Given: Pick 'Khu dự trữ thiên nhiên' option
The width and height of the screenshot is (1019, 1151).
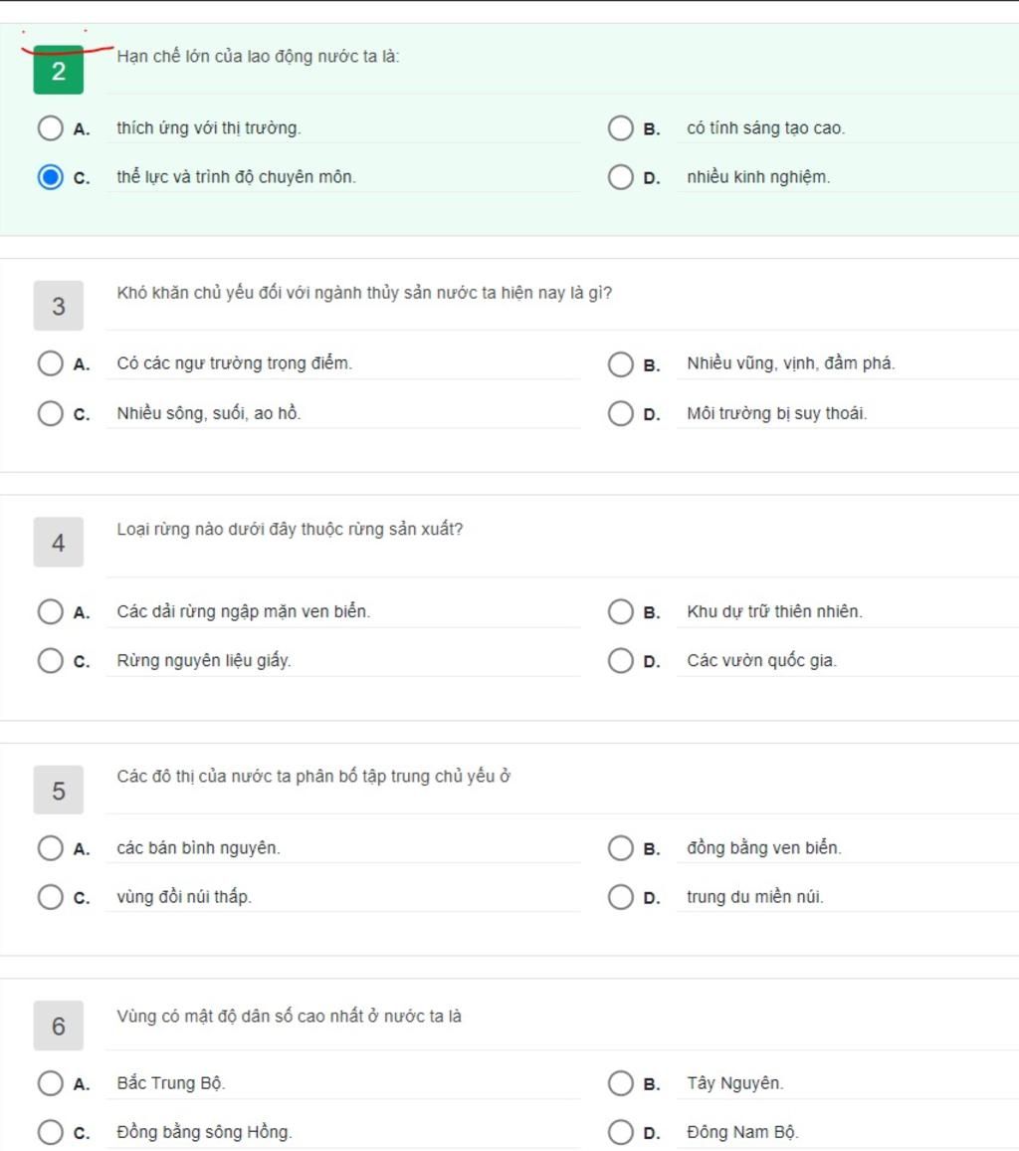Looking at the screenshot, I should [620, 611].
